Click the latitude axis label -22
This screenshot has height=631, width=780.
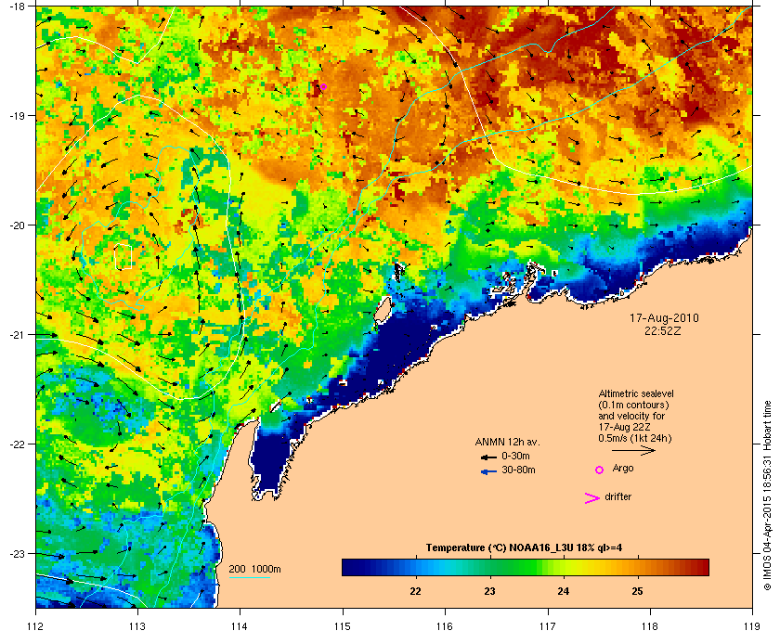(17, 444)
